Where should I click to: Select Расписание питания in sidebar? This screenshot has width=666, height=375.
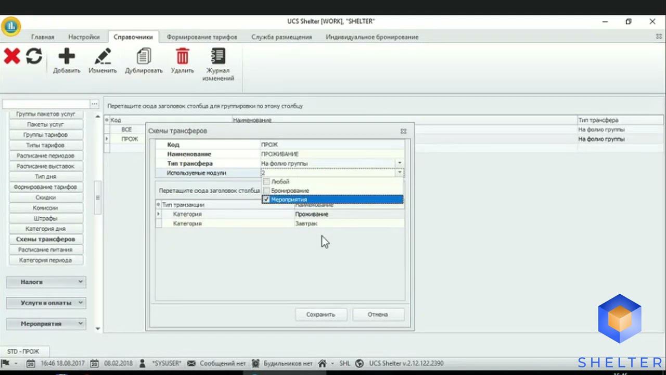click(46, 249)
